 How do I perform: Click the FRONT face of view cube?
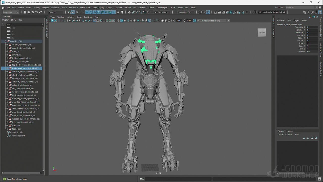(262, 32)
